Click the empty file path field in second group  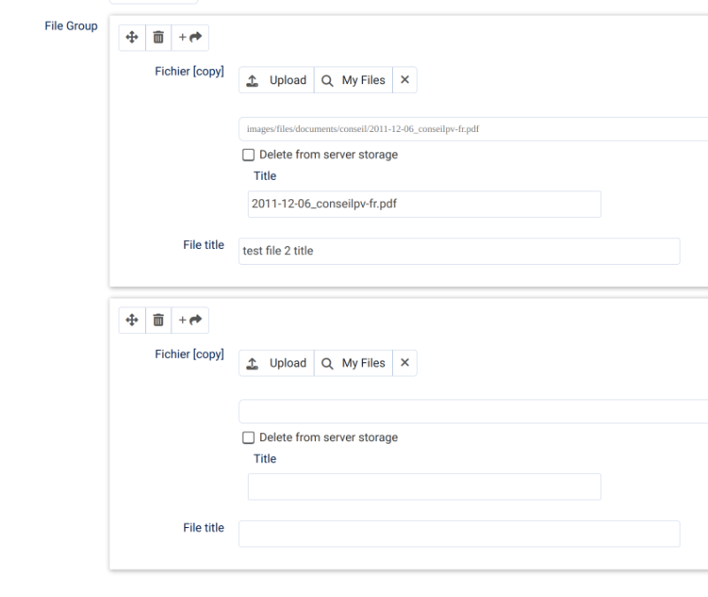(x=473, y=412)
